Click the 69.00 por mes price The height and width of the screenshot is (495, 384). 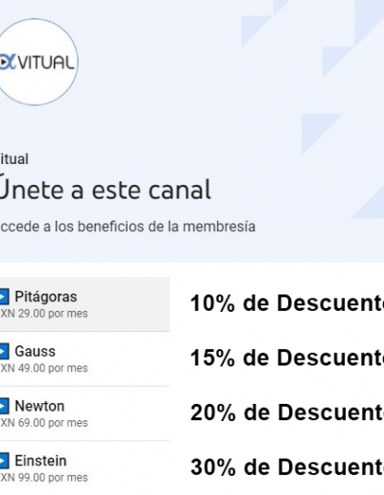[44, 423]
